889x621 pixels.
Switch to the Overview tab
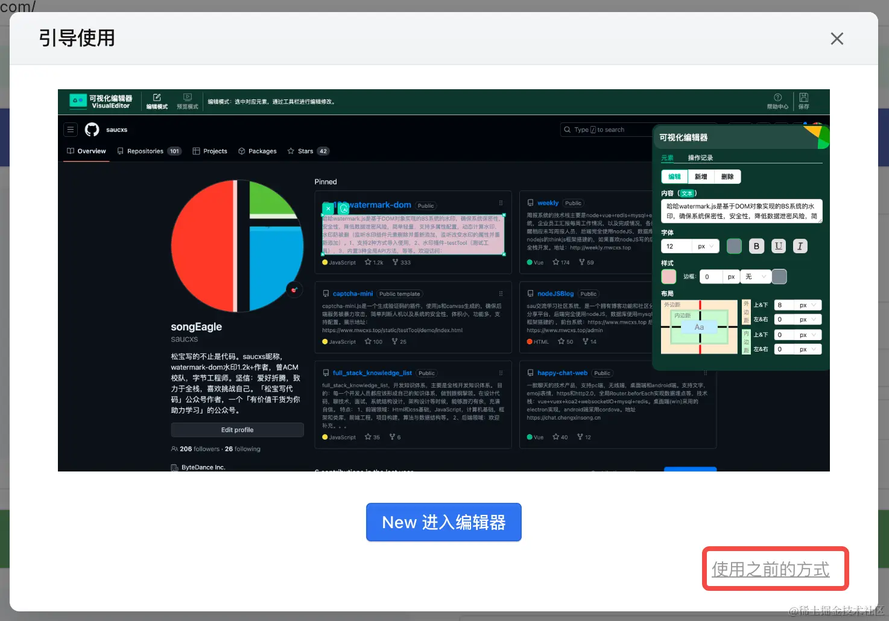click(86, 151)
